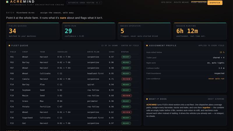
Task: Select the Sugarbeet crop cell
Action: pyautogui.click(x=27, y=118)
